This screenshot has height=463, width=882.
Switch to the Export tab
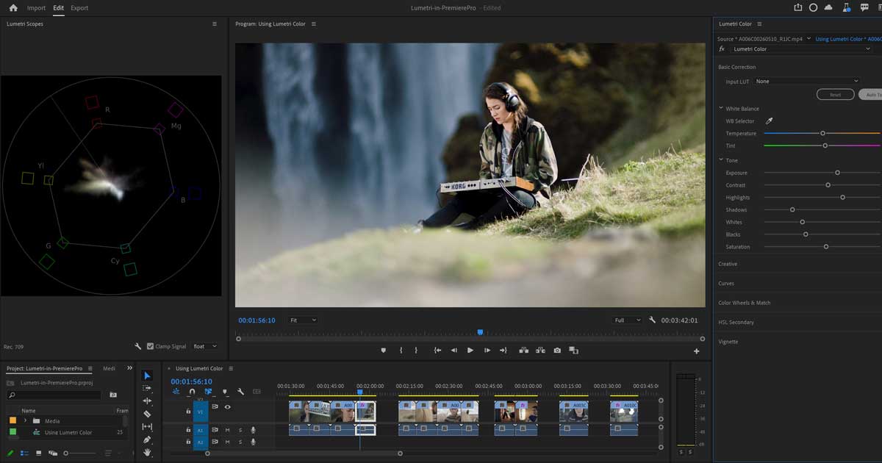(x=79, y=8)
